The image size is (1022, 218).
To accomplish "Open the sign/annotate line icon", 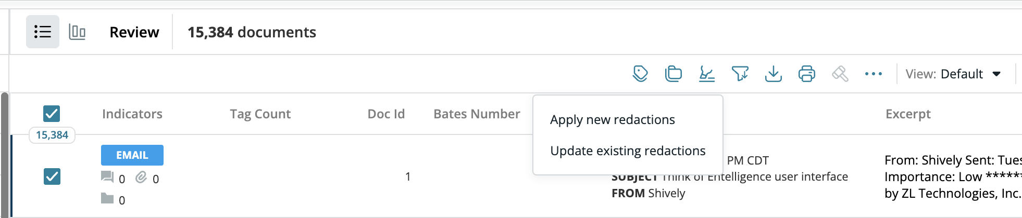I will [707, 74].
